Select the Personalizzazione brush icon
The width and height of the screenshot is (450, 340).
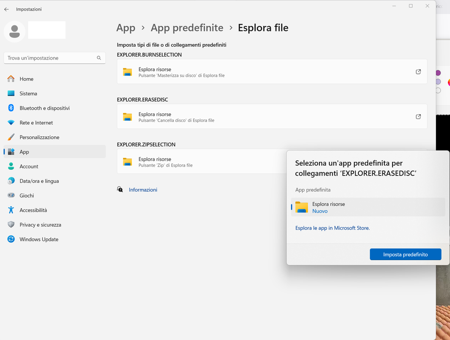tap(11, 137)
